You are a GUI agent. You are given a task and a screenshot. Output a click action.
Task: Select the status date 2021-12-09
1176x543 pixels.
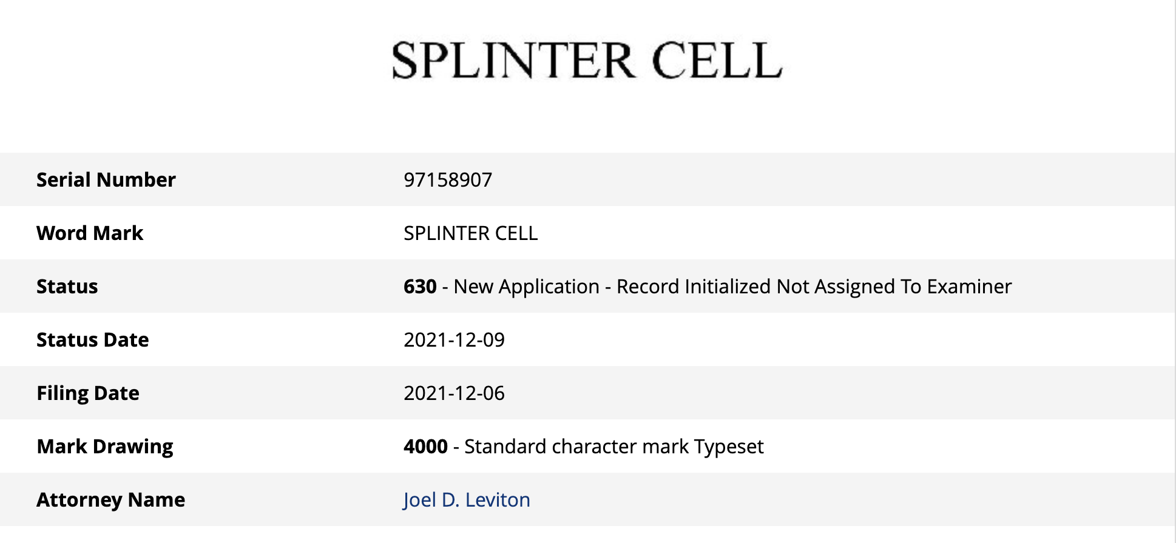click(454, 340)
